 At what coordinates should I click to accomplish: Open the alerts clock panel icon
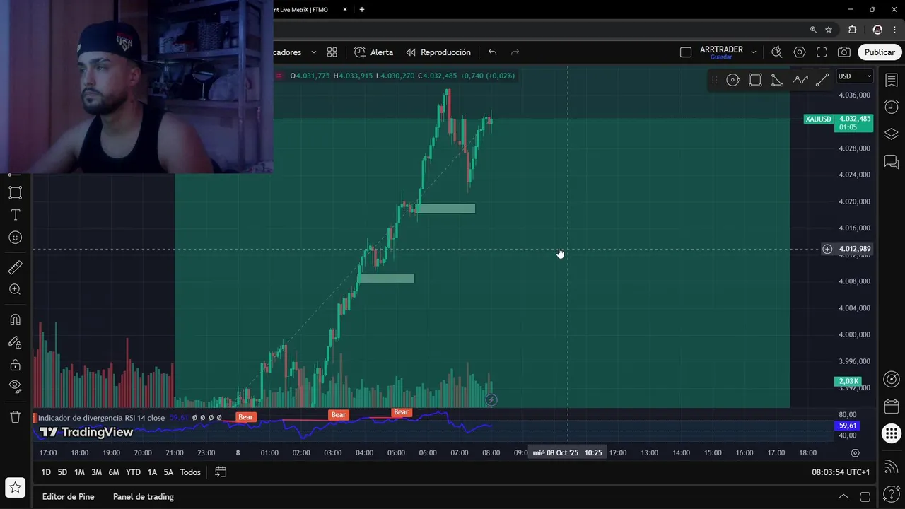[892, 107]
